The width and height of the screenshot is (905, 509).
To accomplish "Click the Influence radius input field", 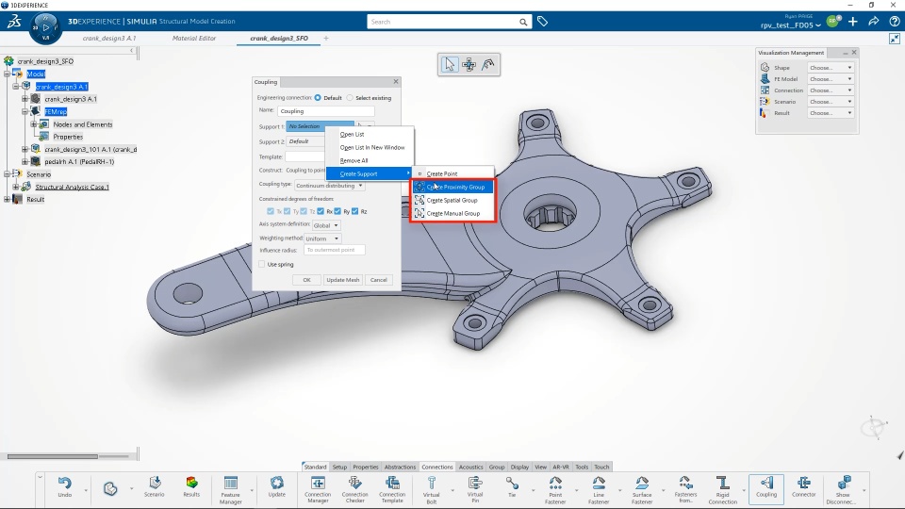I will pos(334,250).
